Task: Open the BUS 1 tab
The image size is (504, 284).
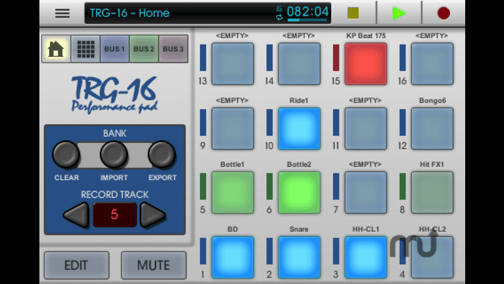Action: click(x=115, y=49)
